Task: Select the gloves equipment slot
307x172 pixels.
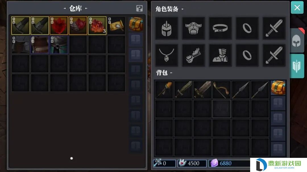Action: 194,55
